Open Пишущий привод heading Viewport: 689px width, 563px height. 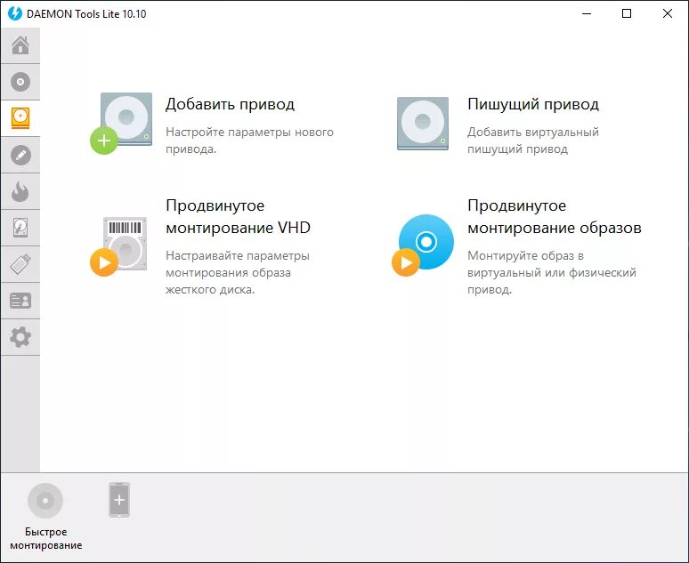coord(533,105)
